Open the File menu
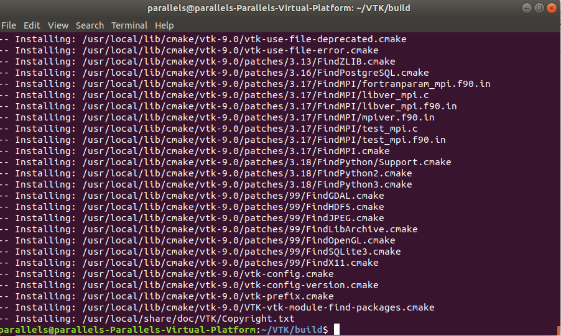Screen dimensions: 561x336 9,25
